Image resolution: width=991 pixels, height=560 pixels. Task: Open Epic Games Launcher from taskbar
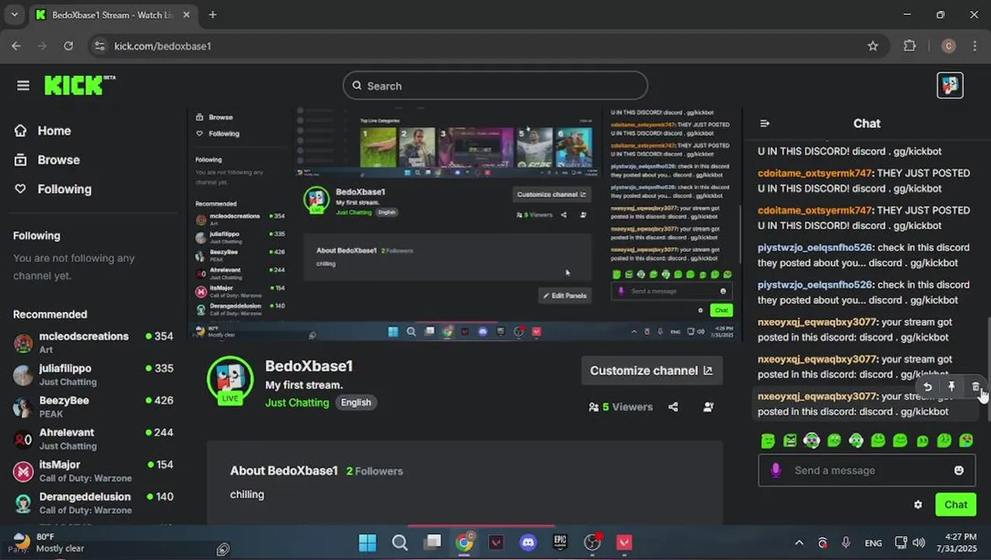click(x=560, y=542)
